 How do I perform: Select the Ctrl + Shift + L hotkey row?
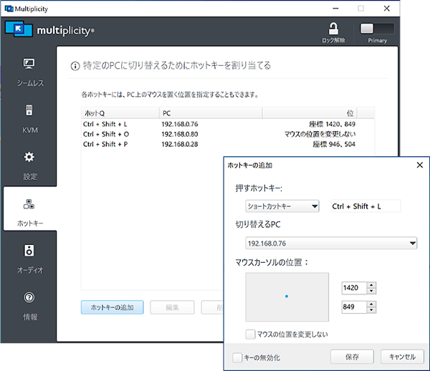pyautogui.click(x=228, y=124)
